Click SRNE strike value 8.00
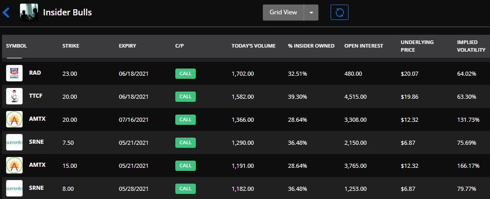Viewport: 490px width, 199px height. [x=68, y=189]
